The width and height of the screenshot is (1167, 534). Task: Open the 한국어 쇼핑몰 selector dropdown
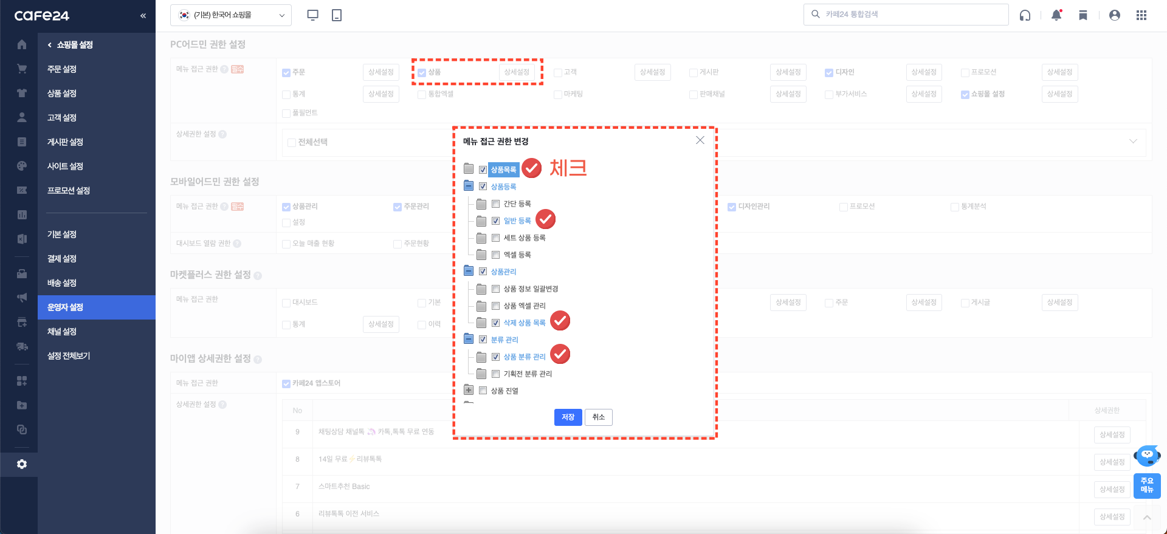point(231,15)
